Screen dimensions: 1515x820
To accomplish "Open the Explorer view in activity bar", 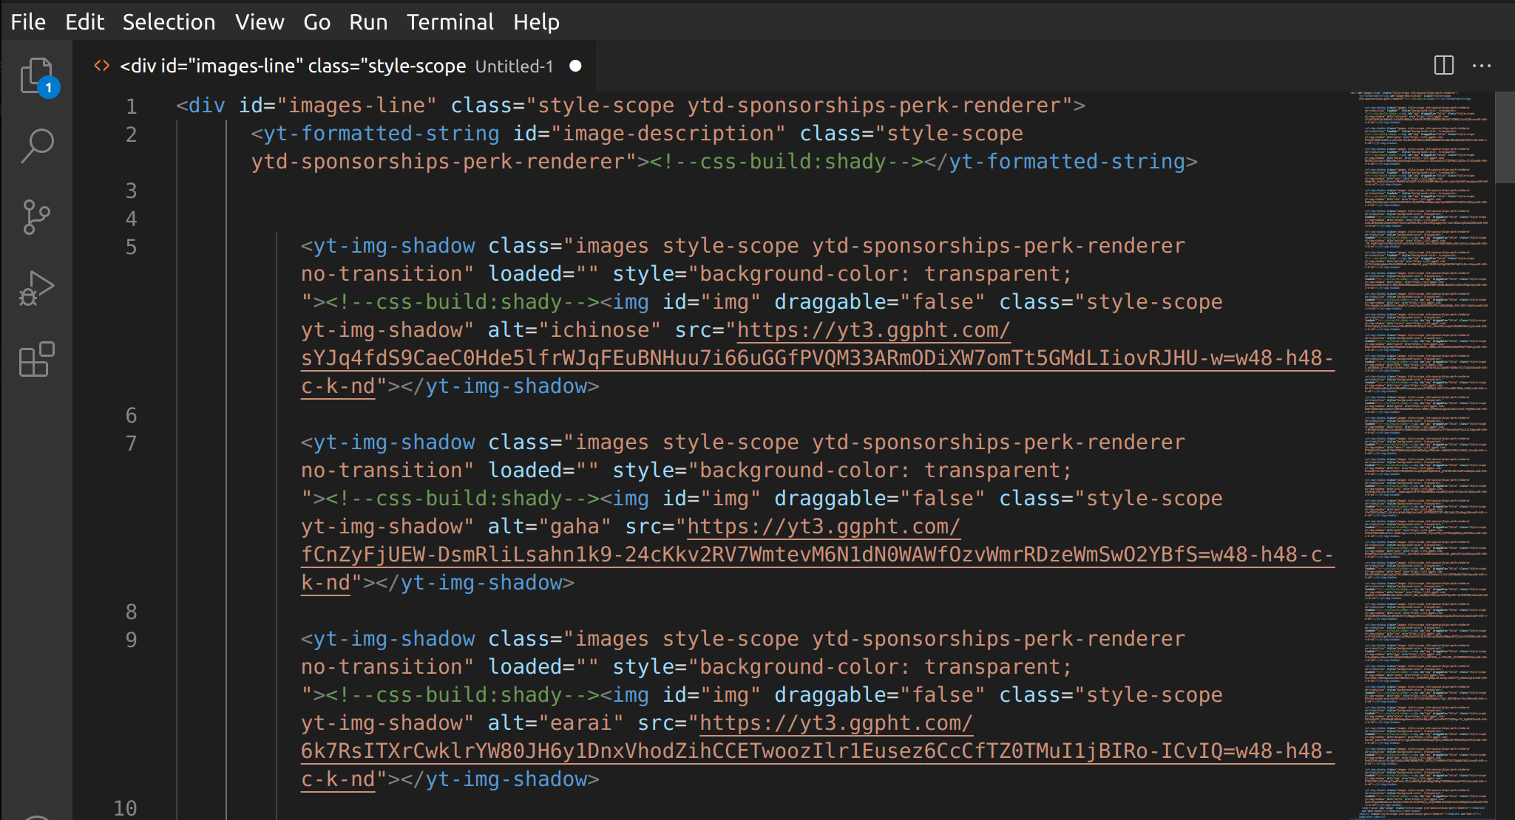I will coord(36,75).
